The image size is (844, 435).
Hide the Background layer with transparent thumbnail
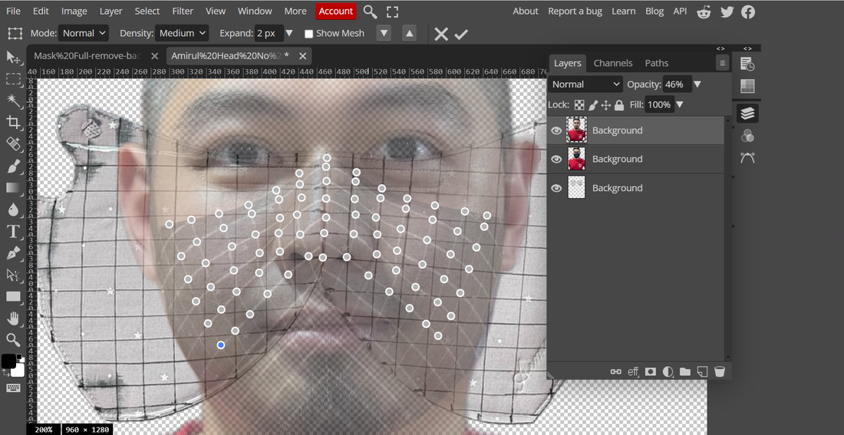[556, 188]
